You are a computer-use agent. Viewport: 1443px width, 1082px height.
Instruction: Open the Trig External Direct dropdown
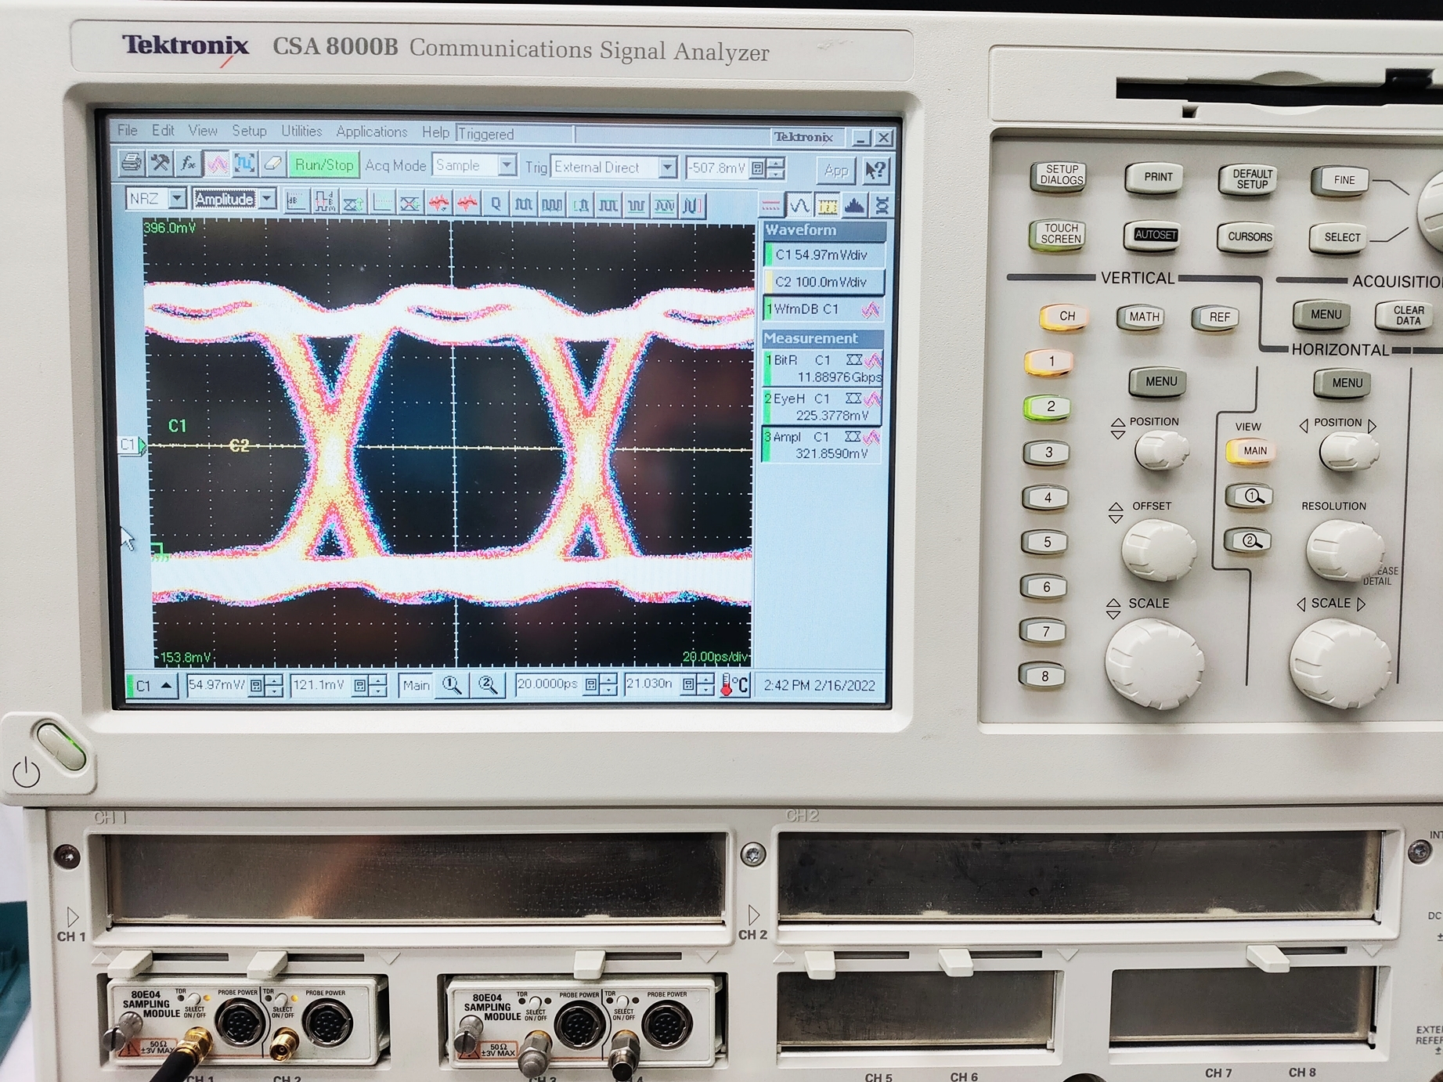click(x=667, y=168)
